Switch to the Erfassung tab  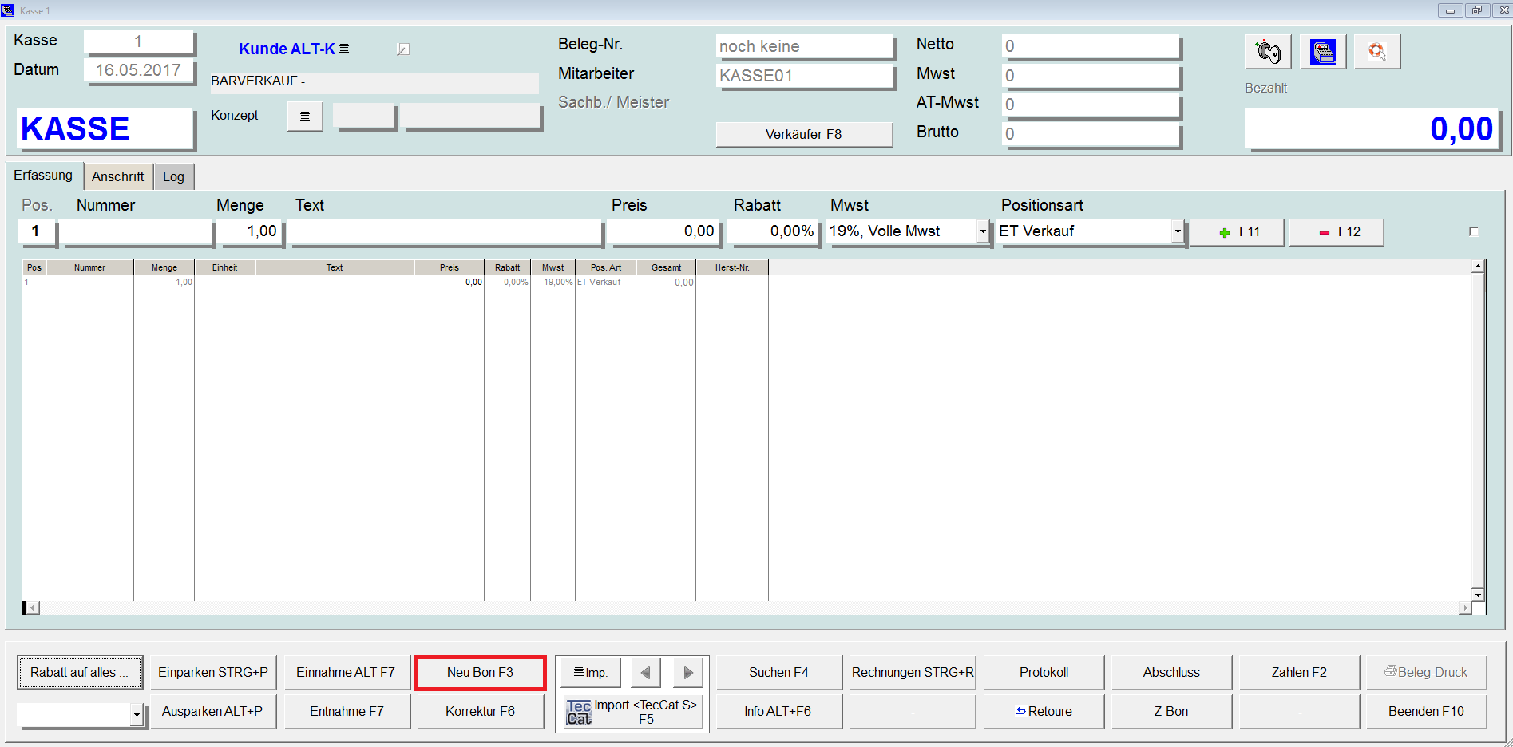click(43, 176)
